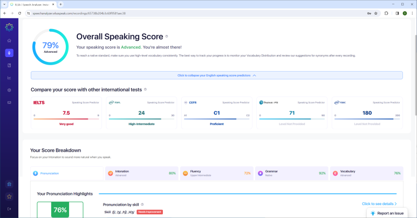
Task: Click the IELTS 7.5 score bar
Action: (x=66, y=119)
